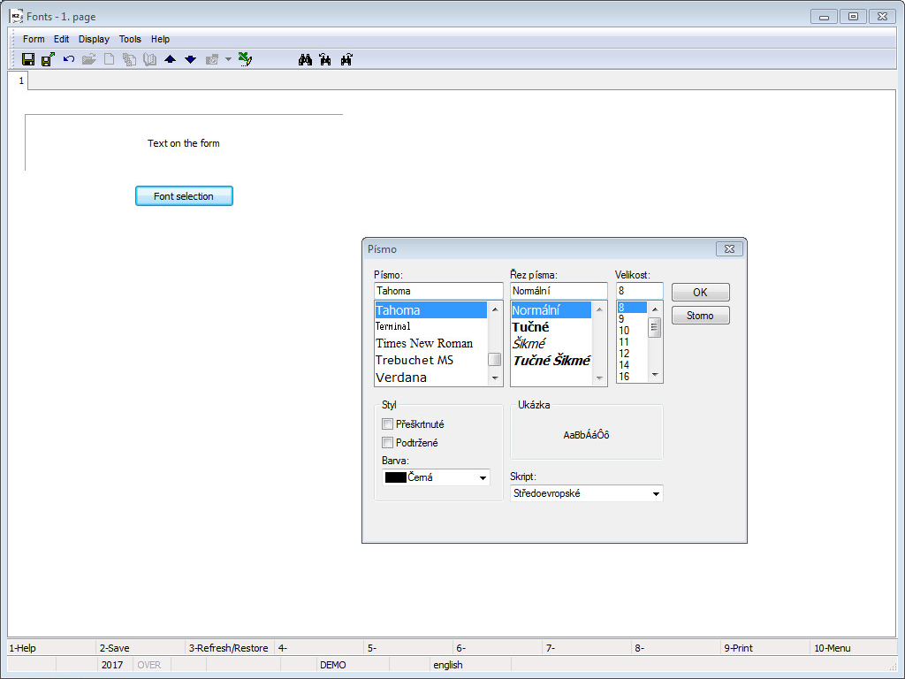The image size is (905, 679).
Task: Click the binoculars search backward icon
Action: click(325, 59)
